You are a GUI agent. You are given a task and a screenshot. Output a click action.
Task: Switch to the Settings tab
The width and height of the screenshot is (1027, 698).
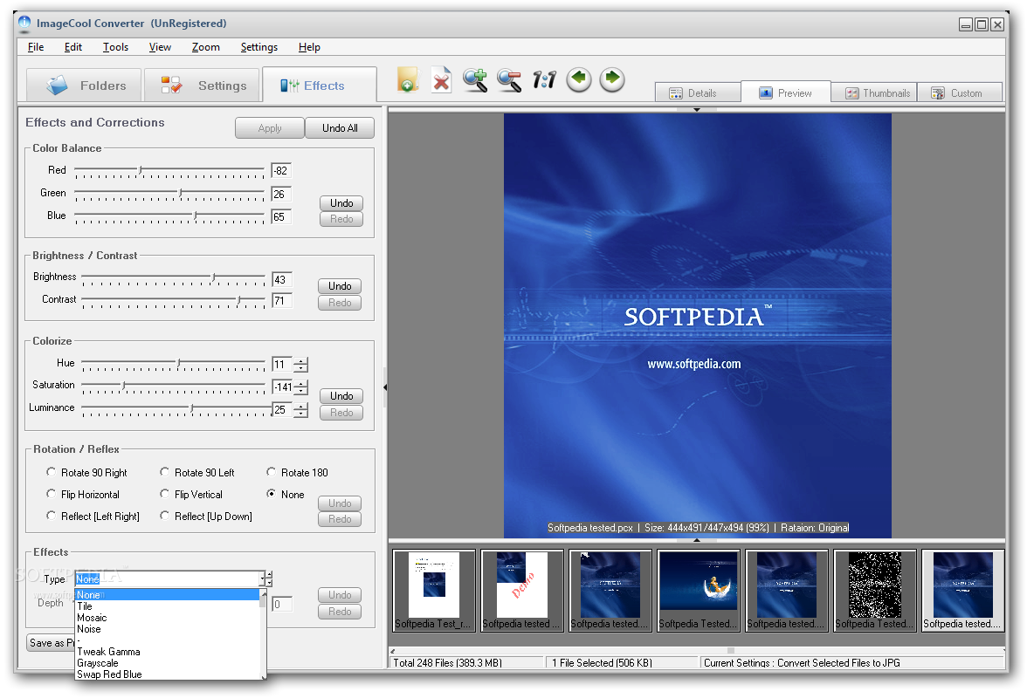coord(202,86)
